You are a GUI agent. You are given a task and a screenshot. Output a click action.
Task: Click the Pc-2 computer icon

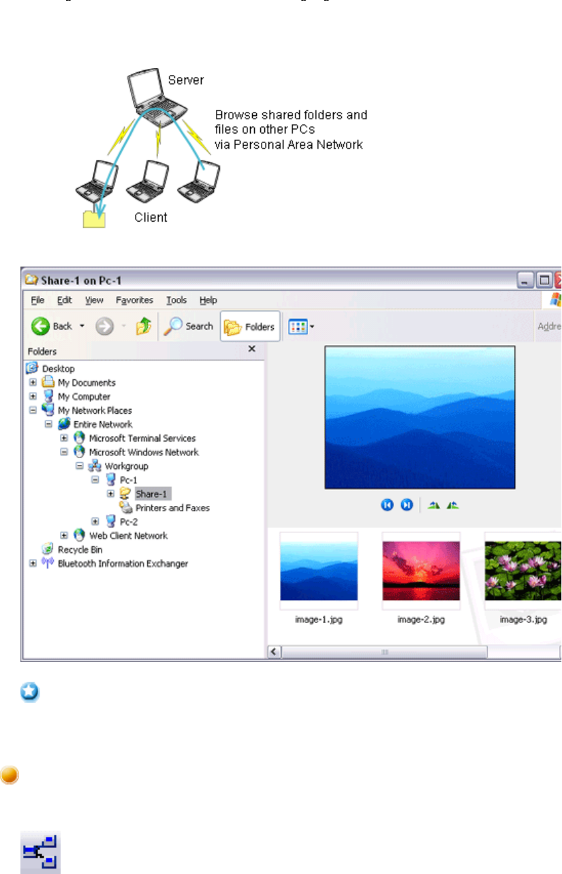[x=110, y=522]
